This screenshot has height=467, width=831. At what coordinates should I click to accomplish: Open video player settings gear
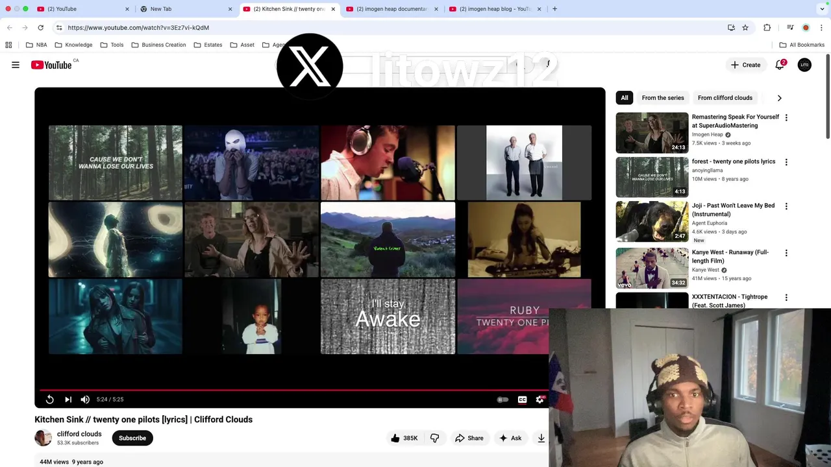[540, 400]
